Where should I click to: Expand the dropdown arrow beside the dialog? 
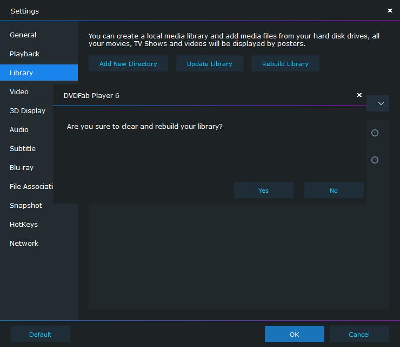(x=381, y=103)
